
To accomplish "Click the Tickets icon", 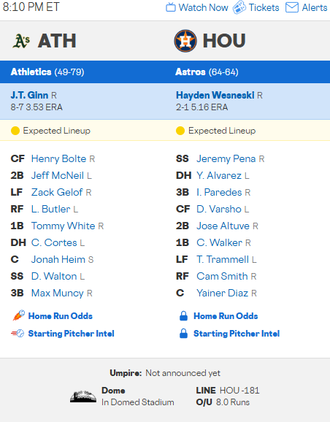I will 239,7.
